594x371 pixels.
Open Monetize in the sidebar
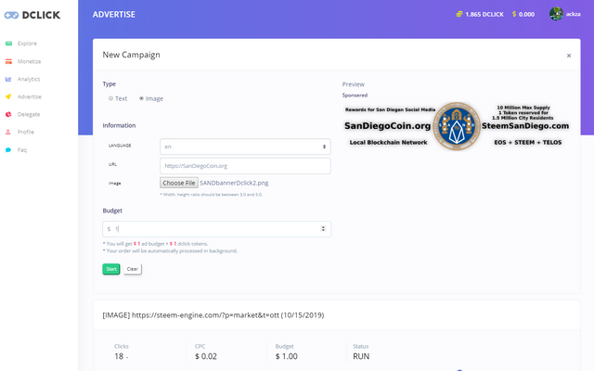[x=29, y=61]
